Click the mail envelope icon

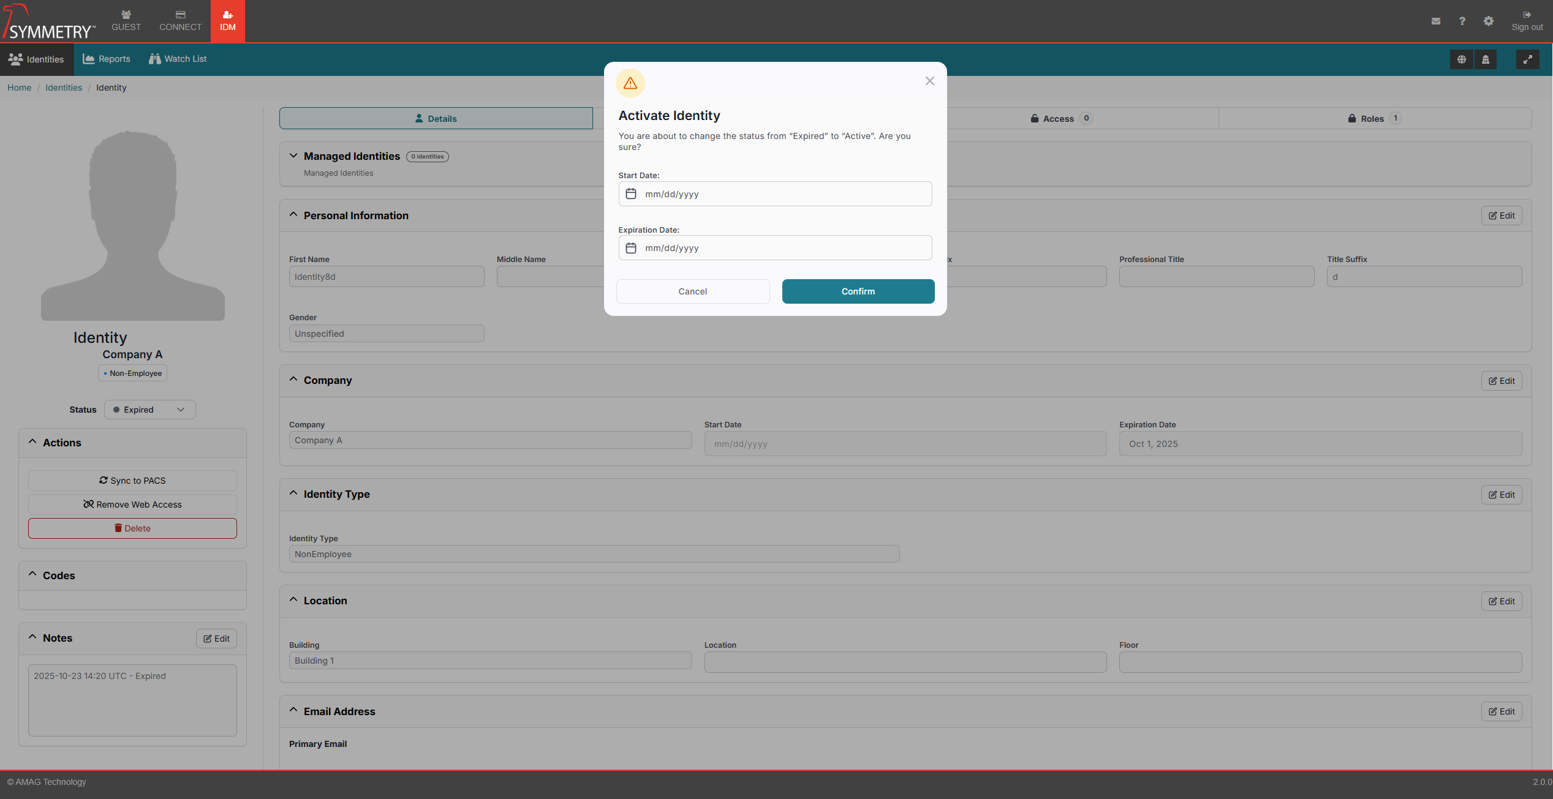(x=1435, y=21)
